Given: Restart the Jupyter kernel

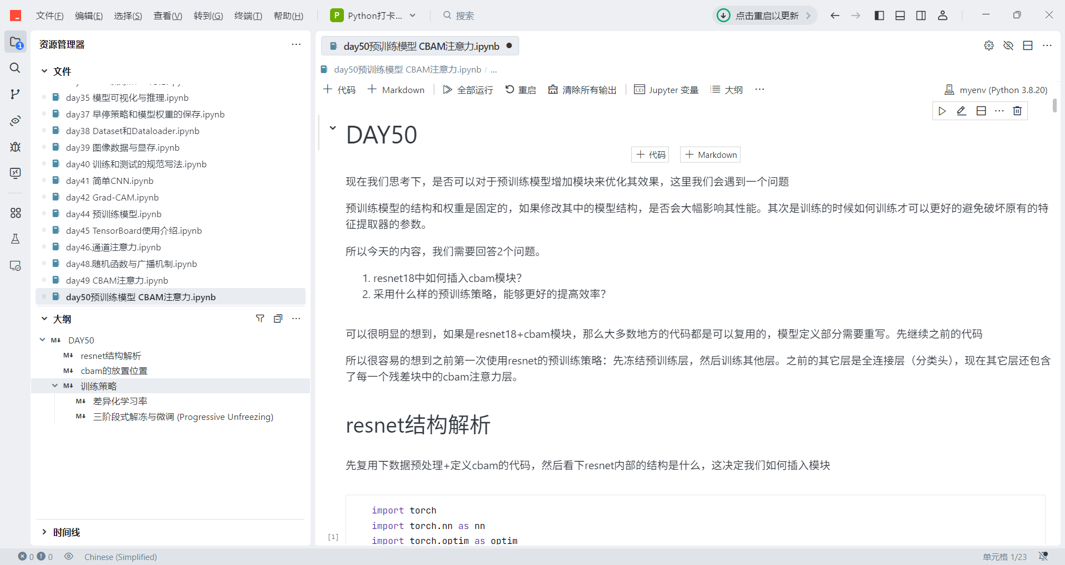Looking at the screenshot, I should click(520, 89).
